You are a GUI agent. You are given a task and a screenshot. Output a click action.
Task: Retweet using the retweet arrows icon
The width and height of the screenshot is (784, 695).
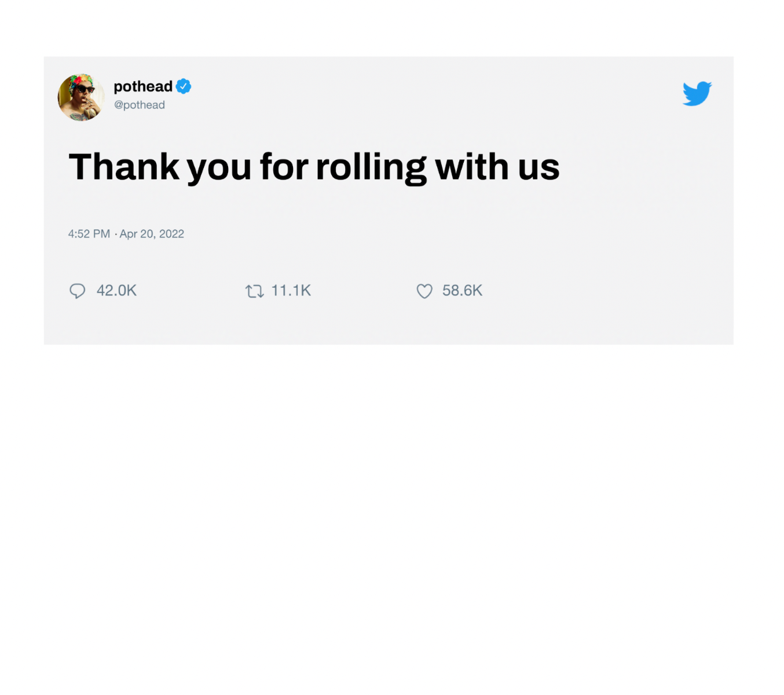pyautogui.click(x=254, y=291)
